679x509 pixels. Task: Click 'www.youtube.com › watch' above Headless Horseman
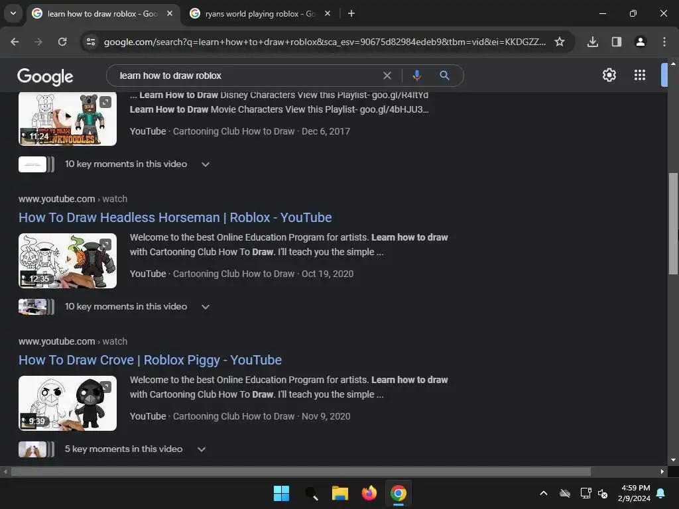click(x=73, y=199)
